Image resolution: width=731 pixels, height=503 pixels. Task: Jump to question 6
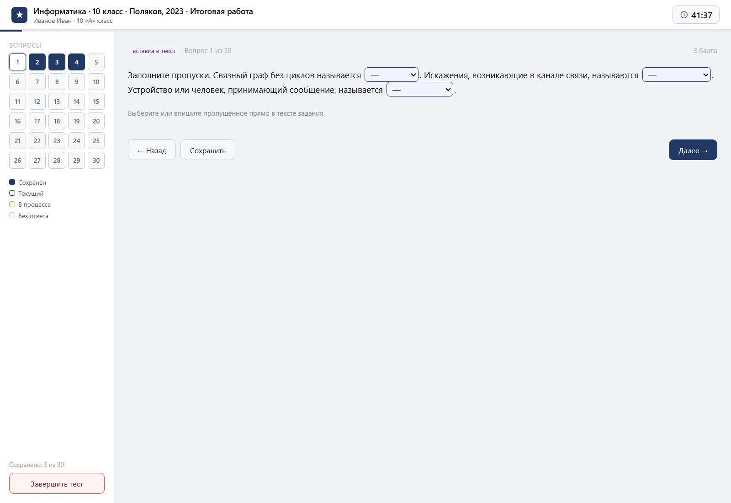click(x=17, y=82)
